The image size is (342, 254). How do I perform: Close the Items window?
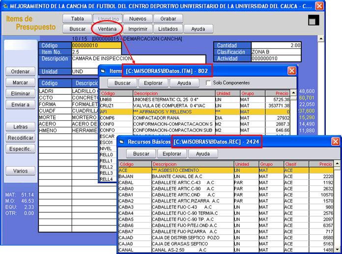pyautogui.click(x=291, y=71)
